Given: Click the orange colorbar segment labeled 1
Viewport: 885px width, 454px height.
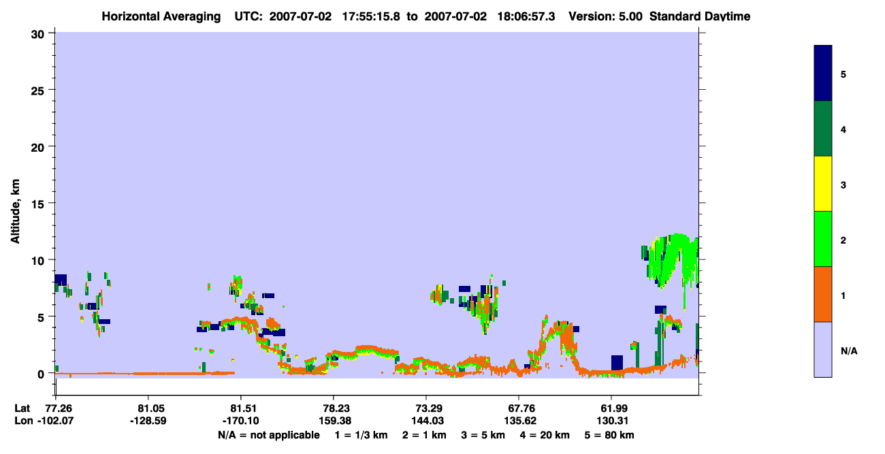Looking at the screenshot, I should point(823,294).
